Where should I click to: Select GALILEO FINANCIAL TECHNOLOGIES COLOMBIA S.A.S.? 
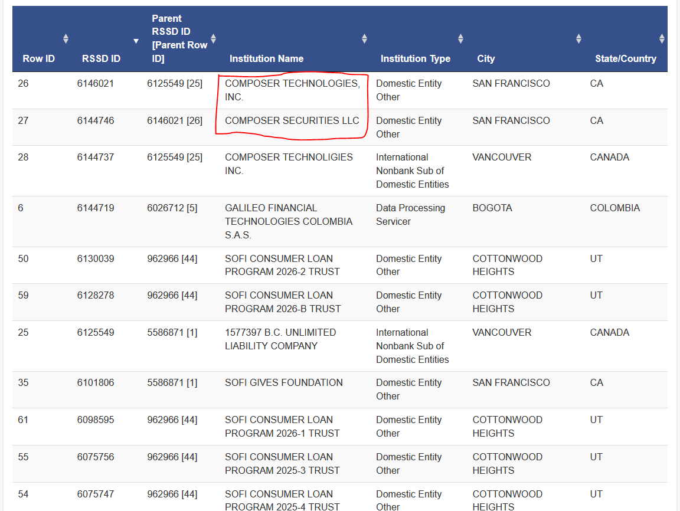[x=289, y=221]
